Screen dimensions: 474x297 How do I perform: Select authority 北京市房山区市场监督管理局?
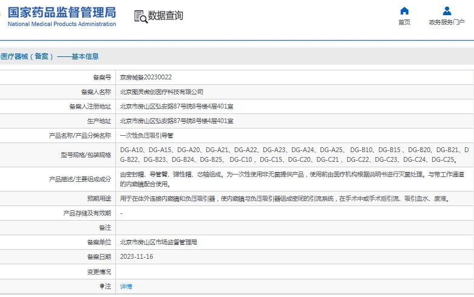[158, 242]
